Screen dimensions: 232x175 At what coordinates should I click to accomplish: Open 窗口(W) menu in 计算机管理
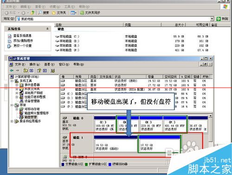coord(64,65)
